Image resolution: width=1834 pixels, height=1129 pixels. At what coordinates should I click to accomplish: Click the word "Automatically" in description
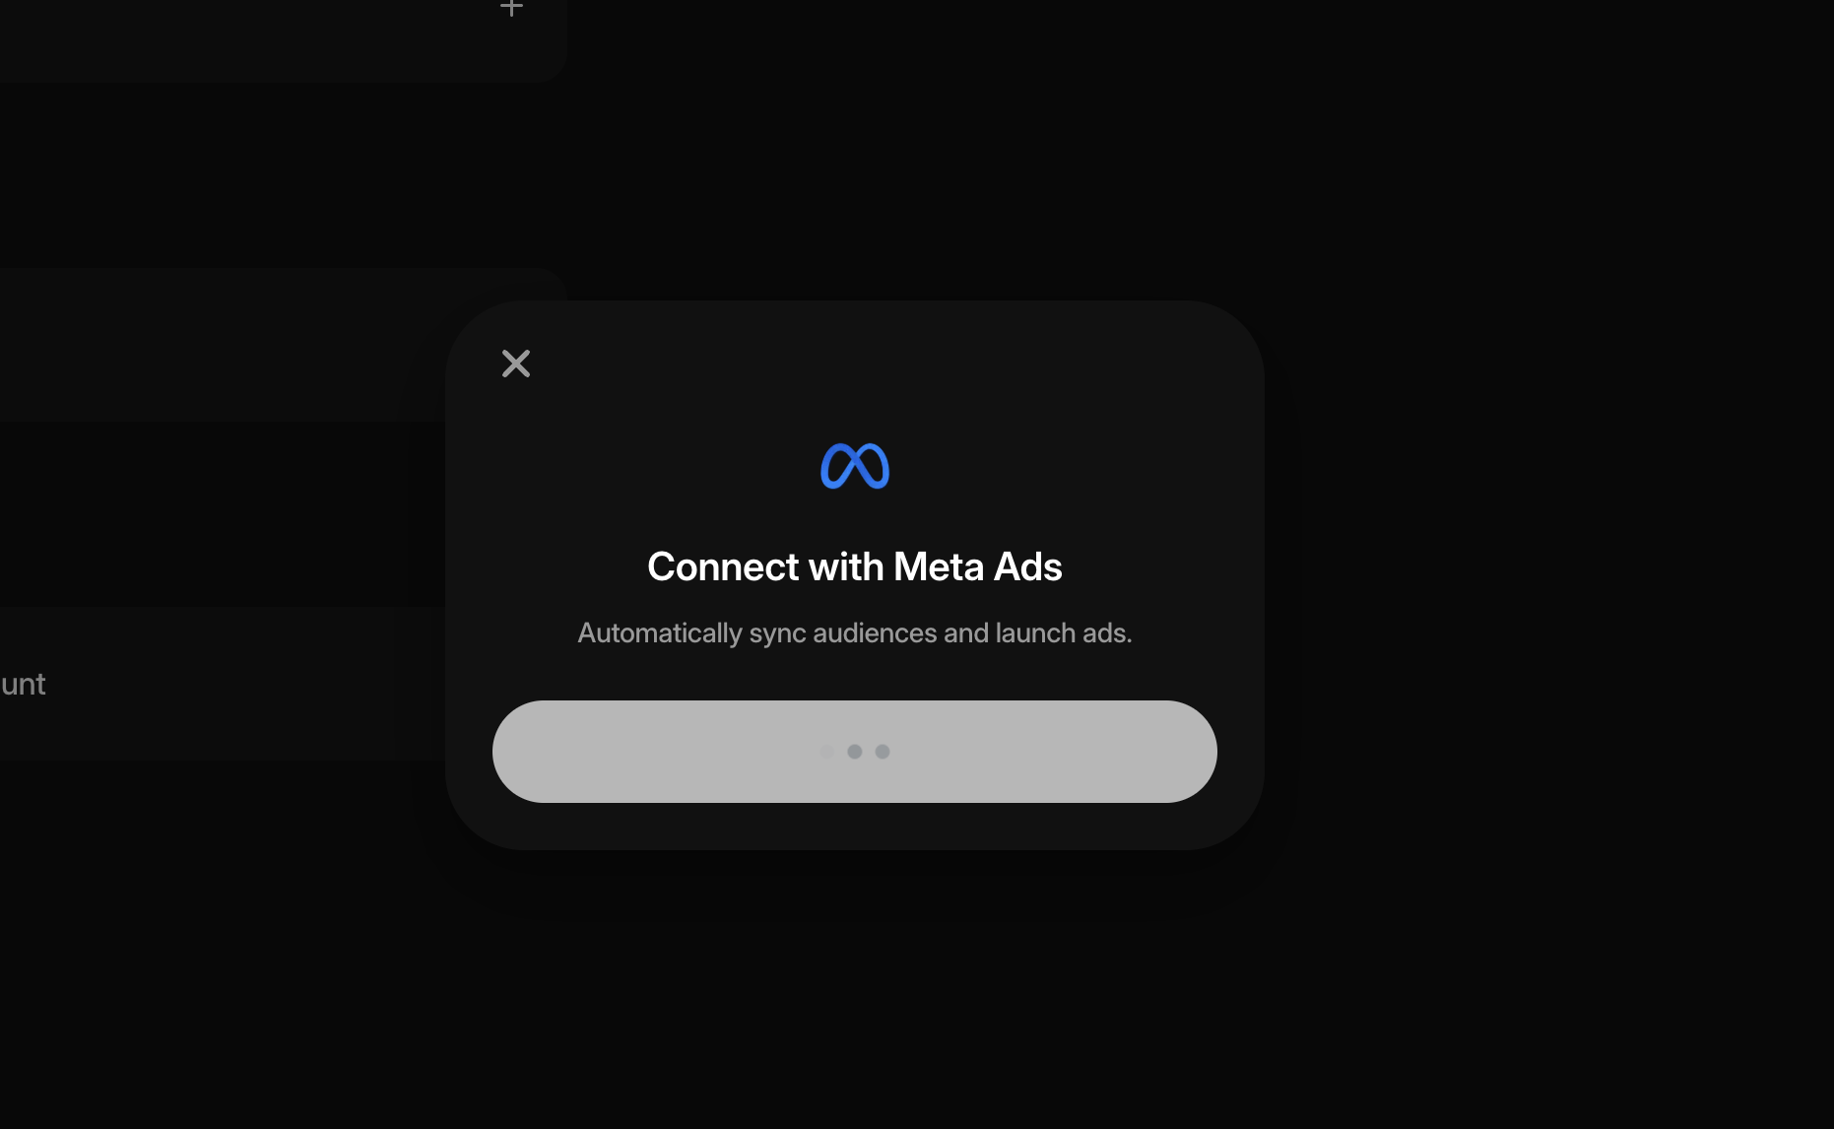660,632
